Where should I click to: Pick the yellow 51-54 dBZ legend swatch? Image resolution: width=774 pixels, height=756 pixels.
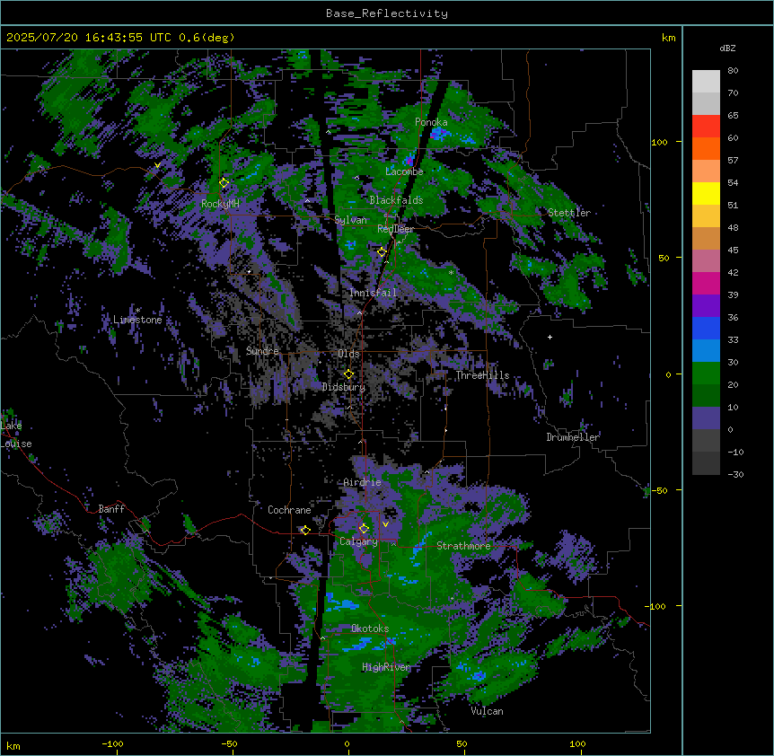coord(706,193)
